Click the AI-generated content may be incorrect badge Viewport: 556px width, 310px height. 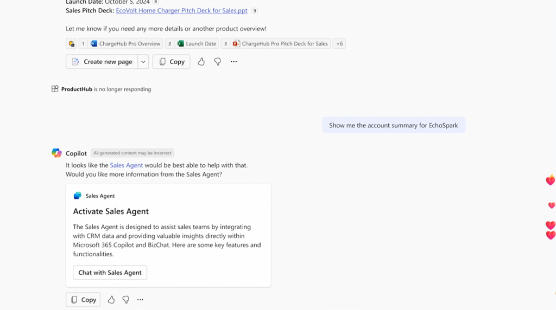tap(132, 153)
